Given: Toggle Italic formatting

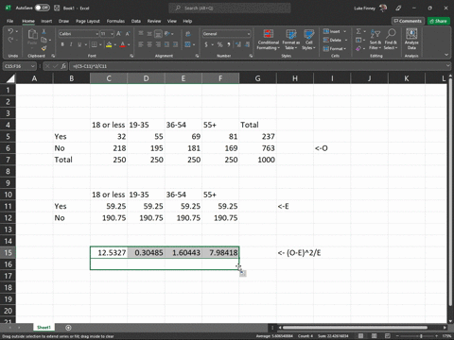Looking at the screenshot, I should pos(71,44).
